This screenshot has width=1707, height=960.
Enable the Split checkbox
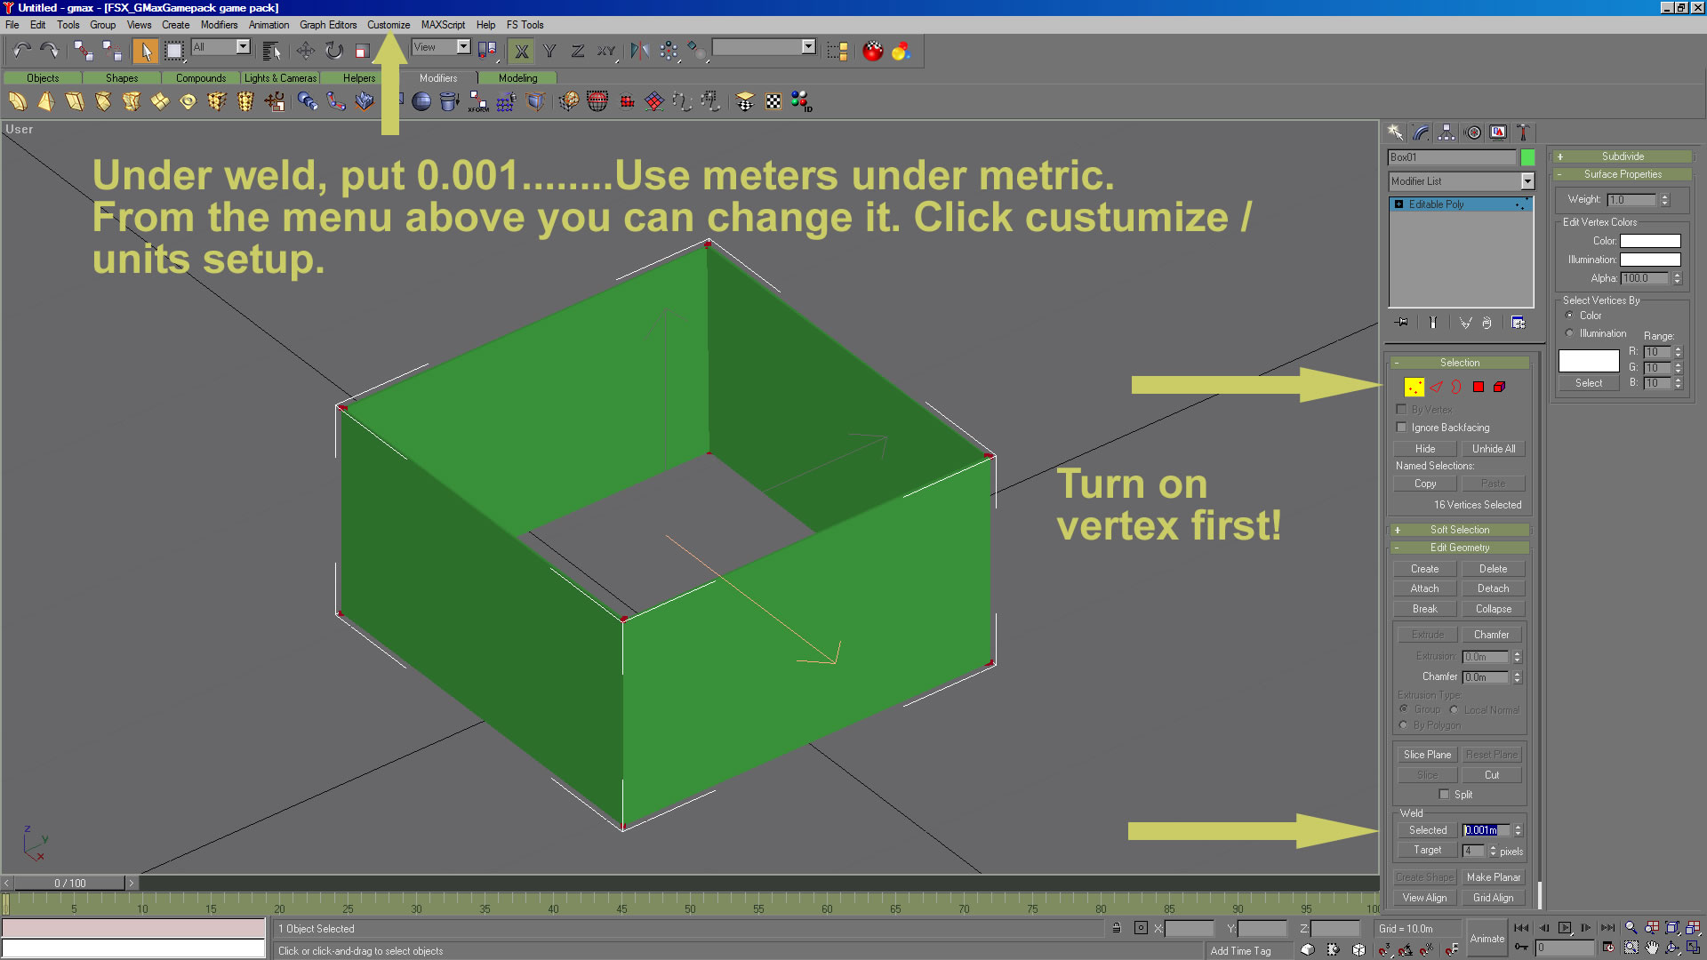1445,795
